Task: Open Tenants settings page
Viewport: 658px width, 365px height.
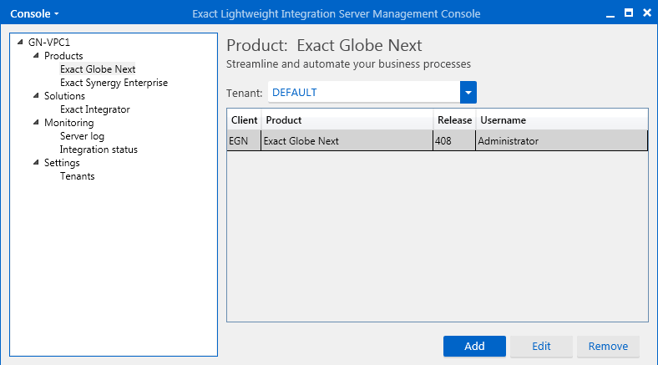Action: pyautogui.click(x=77, y=176)
